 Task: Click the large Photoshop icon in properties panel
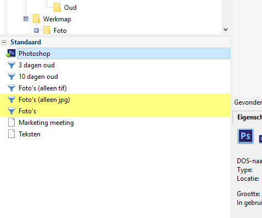(x=246, y=136)
